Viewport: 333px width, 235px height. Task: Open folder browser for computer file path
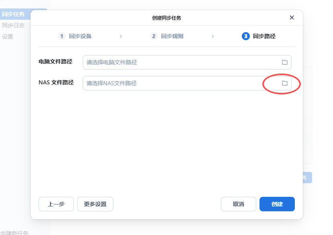(284, 62)
